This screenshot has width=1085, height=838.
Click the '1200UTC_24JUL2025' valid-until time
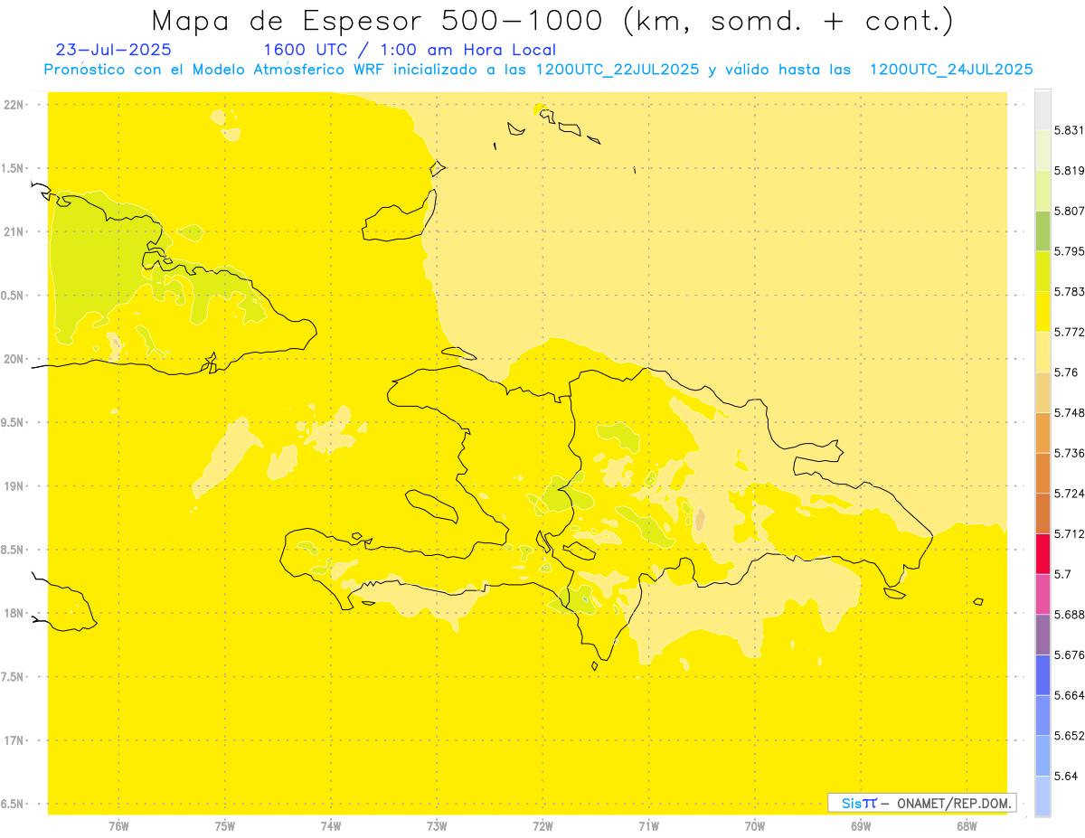pyautogui.click(x=950, y=70)
